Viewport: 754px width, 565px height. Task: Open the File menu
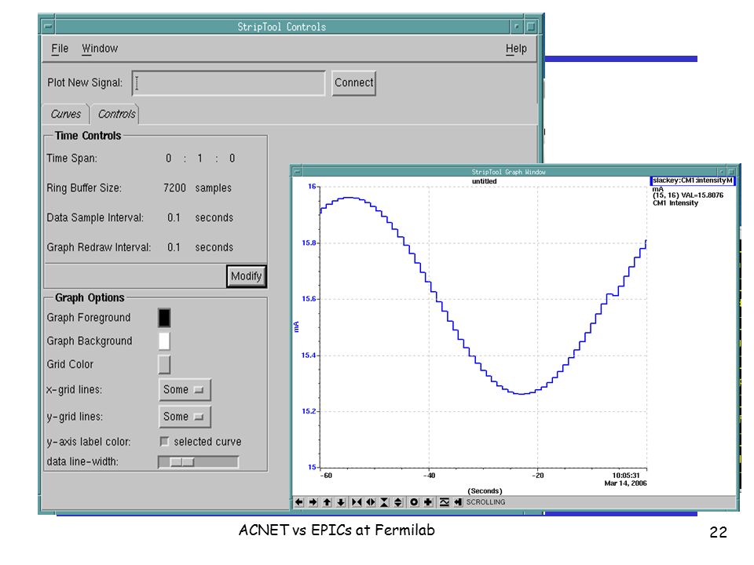(x=60, y=49)
